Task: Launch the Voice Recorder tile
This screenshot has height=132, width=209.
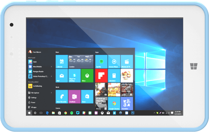Action: point(62,97)
